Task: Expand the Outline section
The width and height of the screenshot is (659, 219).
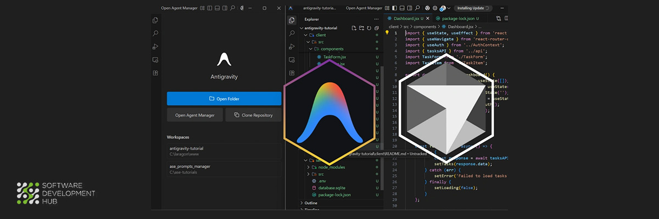Action: [311, 203]
